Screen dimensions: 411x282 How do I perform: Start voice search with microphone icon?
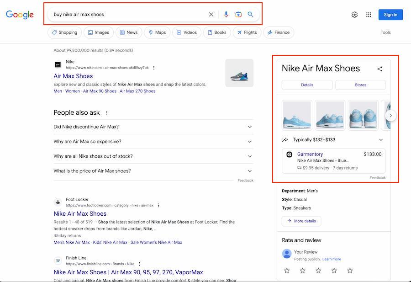coord(226,15)
